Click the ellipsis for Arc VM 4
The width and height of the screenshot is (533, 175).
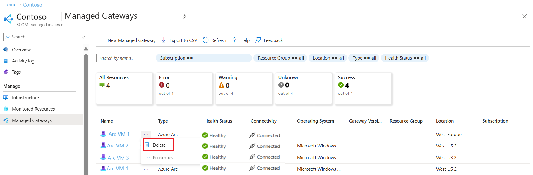(146, 169)
